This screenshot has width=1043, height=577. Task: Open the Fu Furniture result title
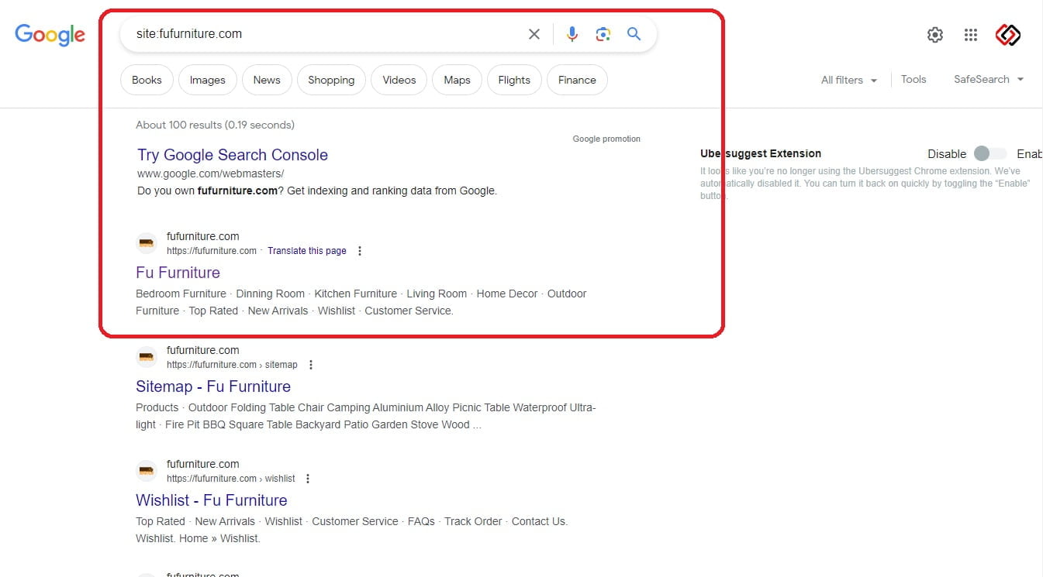[178, 273]
